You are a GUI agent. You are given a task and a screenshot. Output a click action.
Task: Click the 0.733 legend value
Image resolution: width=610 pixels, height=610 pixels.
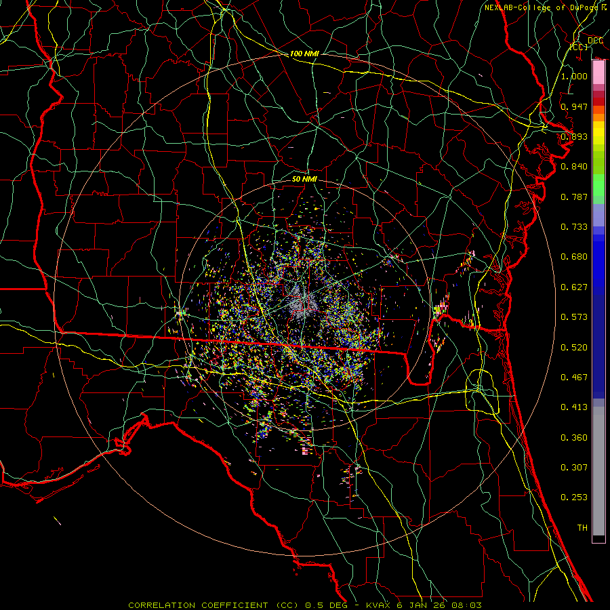point(574,227)
